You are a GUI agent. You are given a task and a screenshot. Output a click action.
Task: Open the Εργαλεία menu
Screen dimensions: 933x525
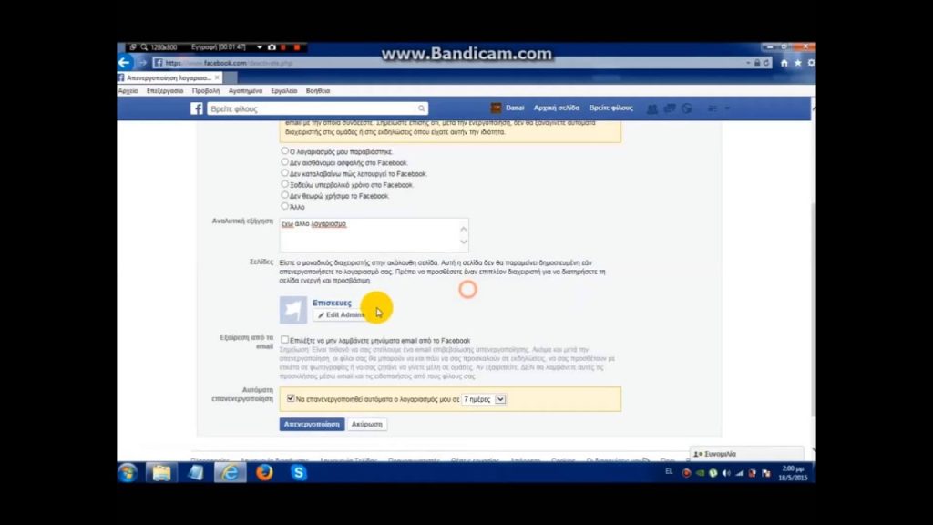point(284,91)
